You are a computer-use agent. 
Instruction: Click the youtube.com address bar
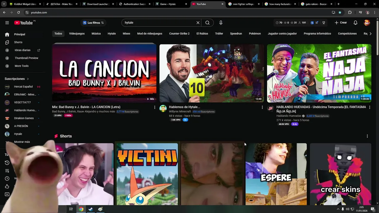[178, 12]
